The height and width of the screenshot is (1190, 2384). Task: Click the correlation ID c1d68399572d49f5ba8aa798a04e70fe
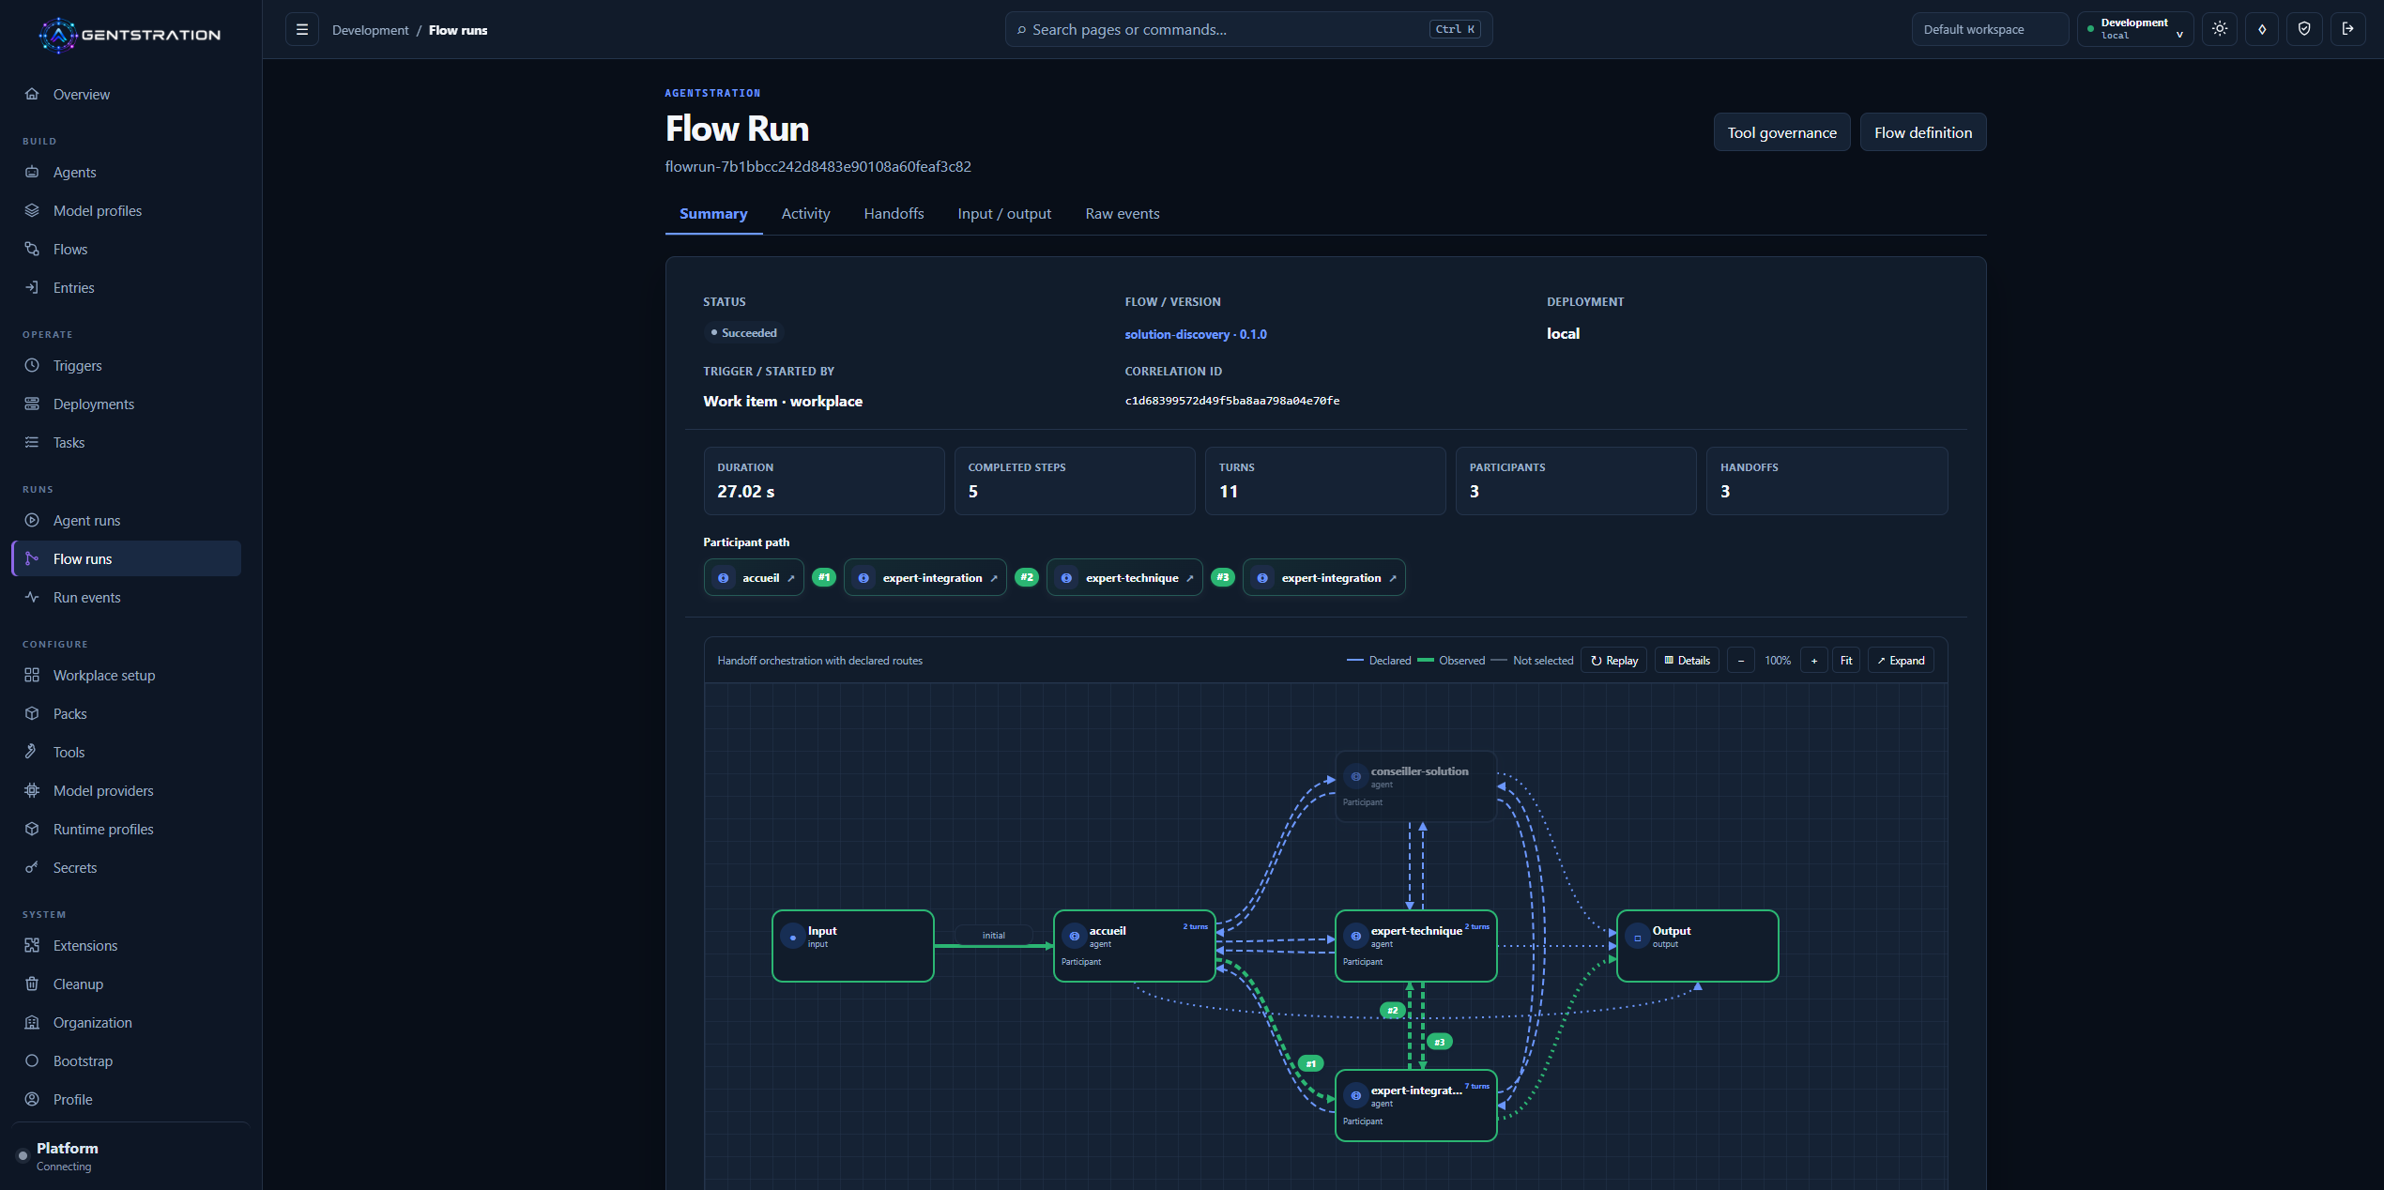point(1232,401)
